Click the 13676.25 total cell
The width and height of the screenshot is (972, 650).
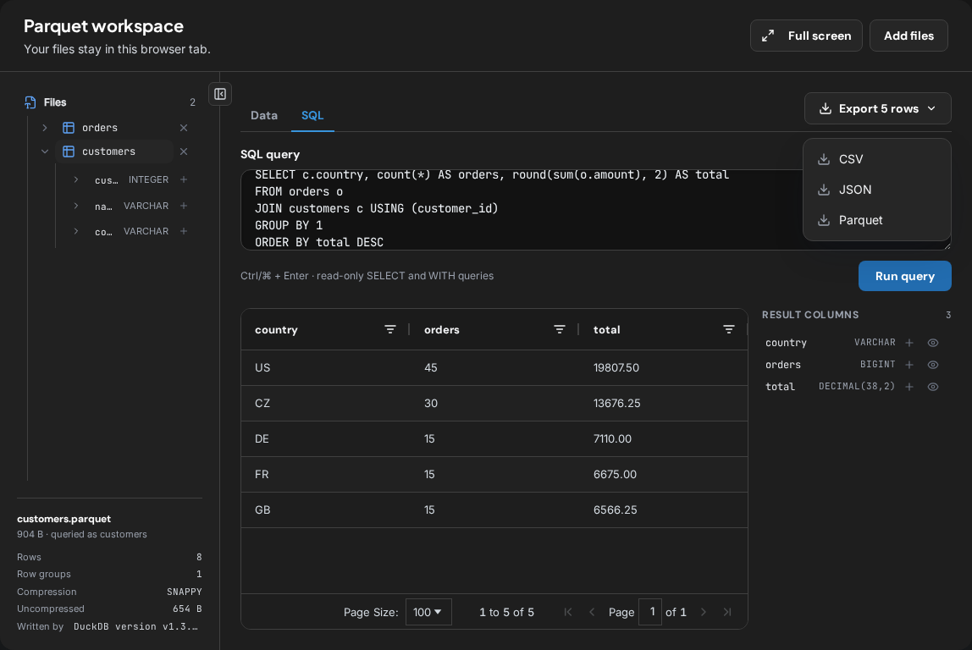(x=663, y=404)
